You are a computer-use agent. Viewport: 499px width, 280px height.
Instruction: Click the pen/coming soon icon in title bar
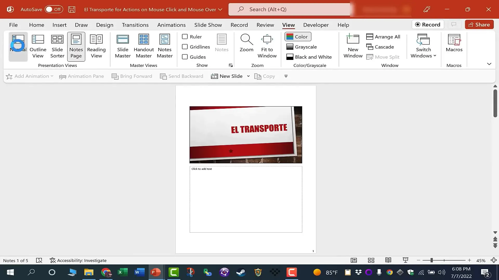pos(427,9)
